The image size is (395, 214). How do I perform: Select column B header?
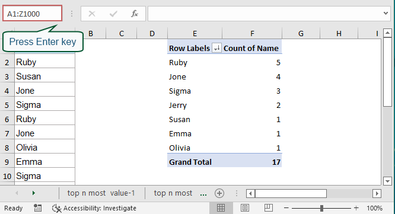pos(91,33)
